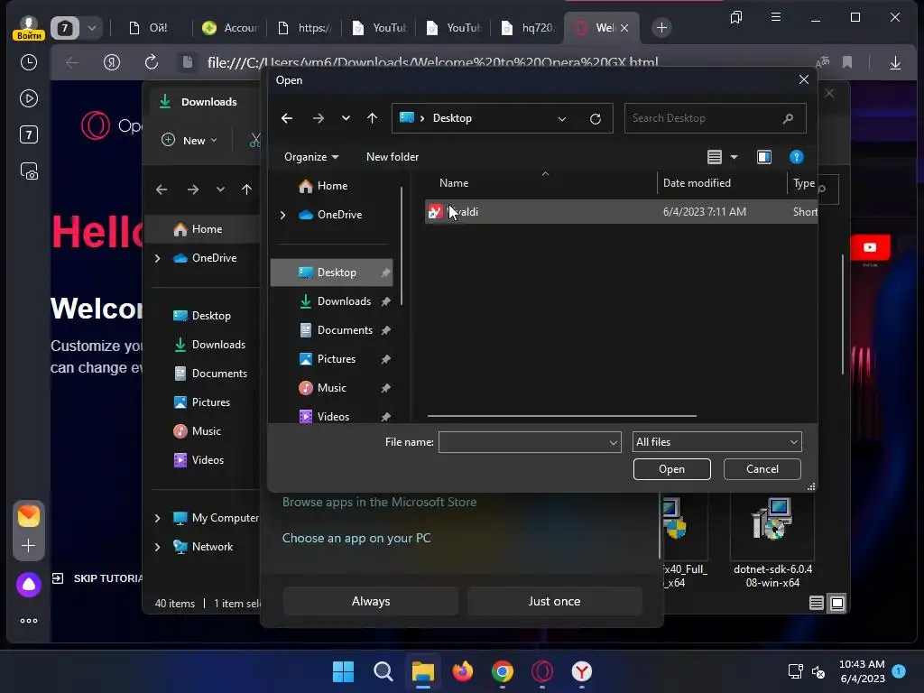Viewport: 924px width, 693px height.
Task: Select Music in Open dialog sidebar
Action: coord(332,388)
